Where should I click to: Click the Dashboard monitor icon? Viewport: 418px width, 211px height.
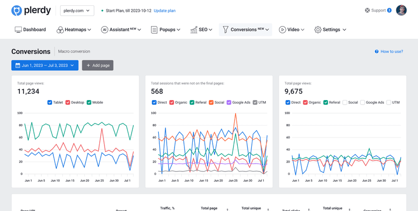[x=18, y=30]
